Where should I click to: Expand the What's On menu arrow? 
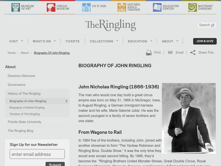click(x=55, y=41)
